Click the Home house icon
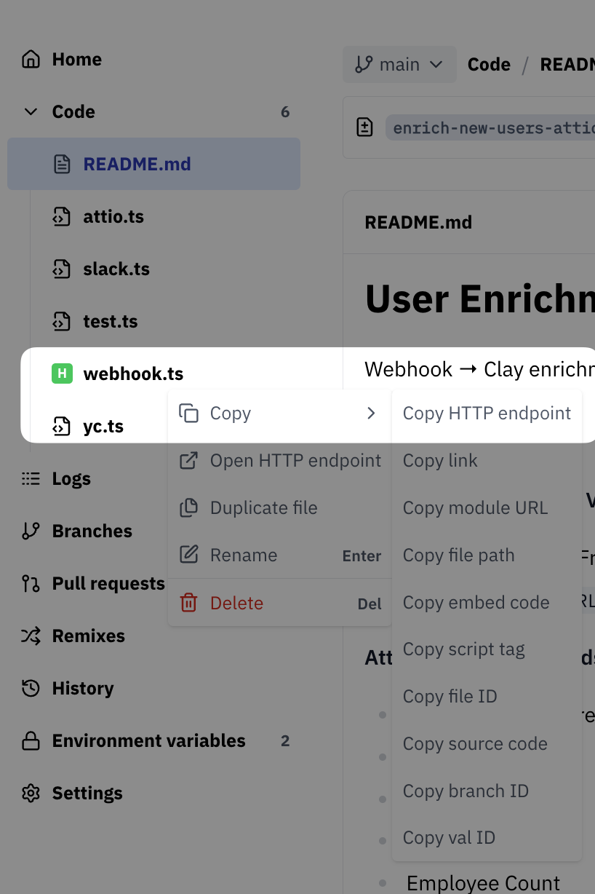 [31, 59]
